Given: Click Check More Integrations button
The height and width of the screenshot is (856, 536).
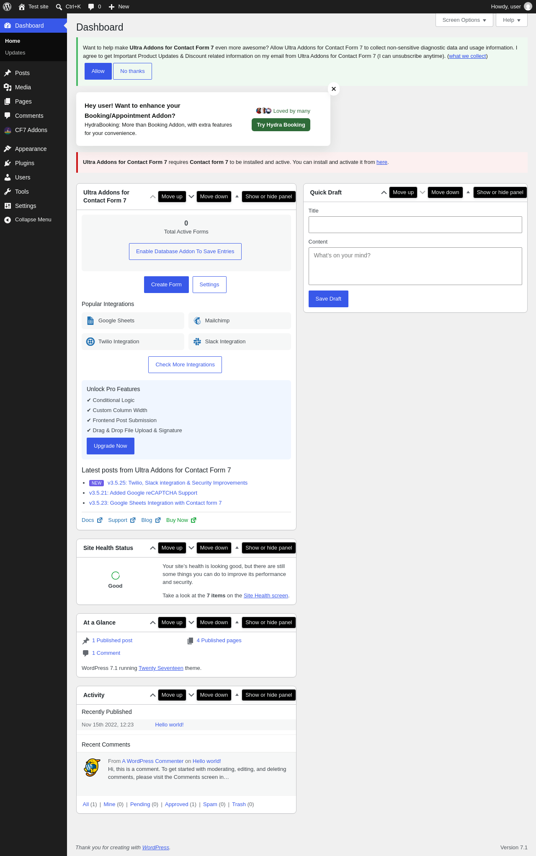Looking at the screenshot, I should (x=185, y=365).
